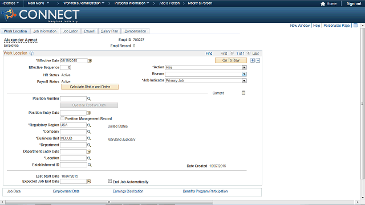Image resolution: width=365 pixels, height=205 pixels.
Task: Click the Department lookup magnifier icon
Action: pos(89,145)
